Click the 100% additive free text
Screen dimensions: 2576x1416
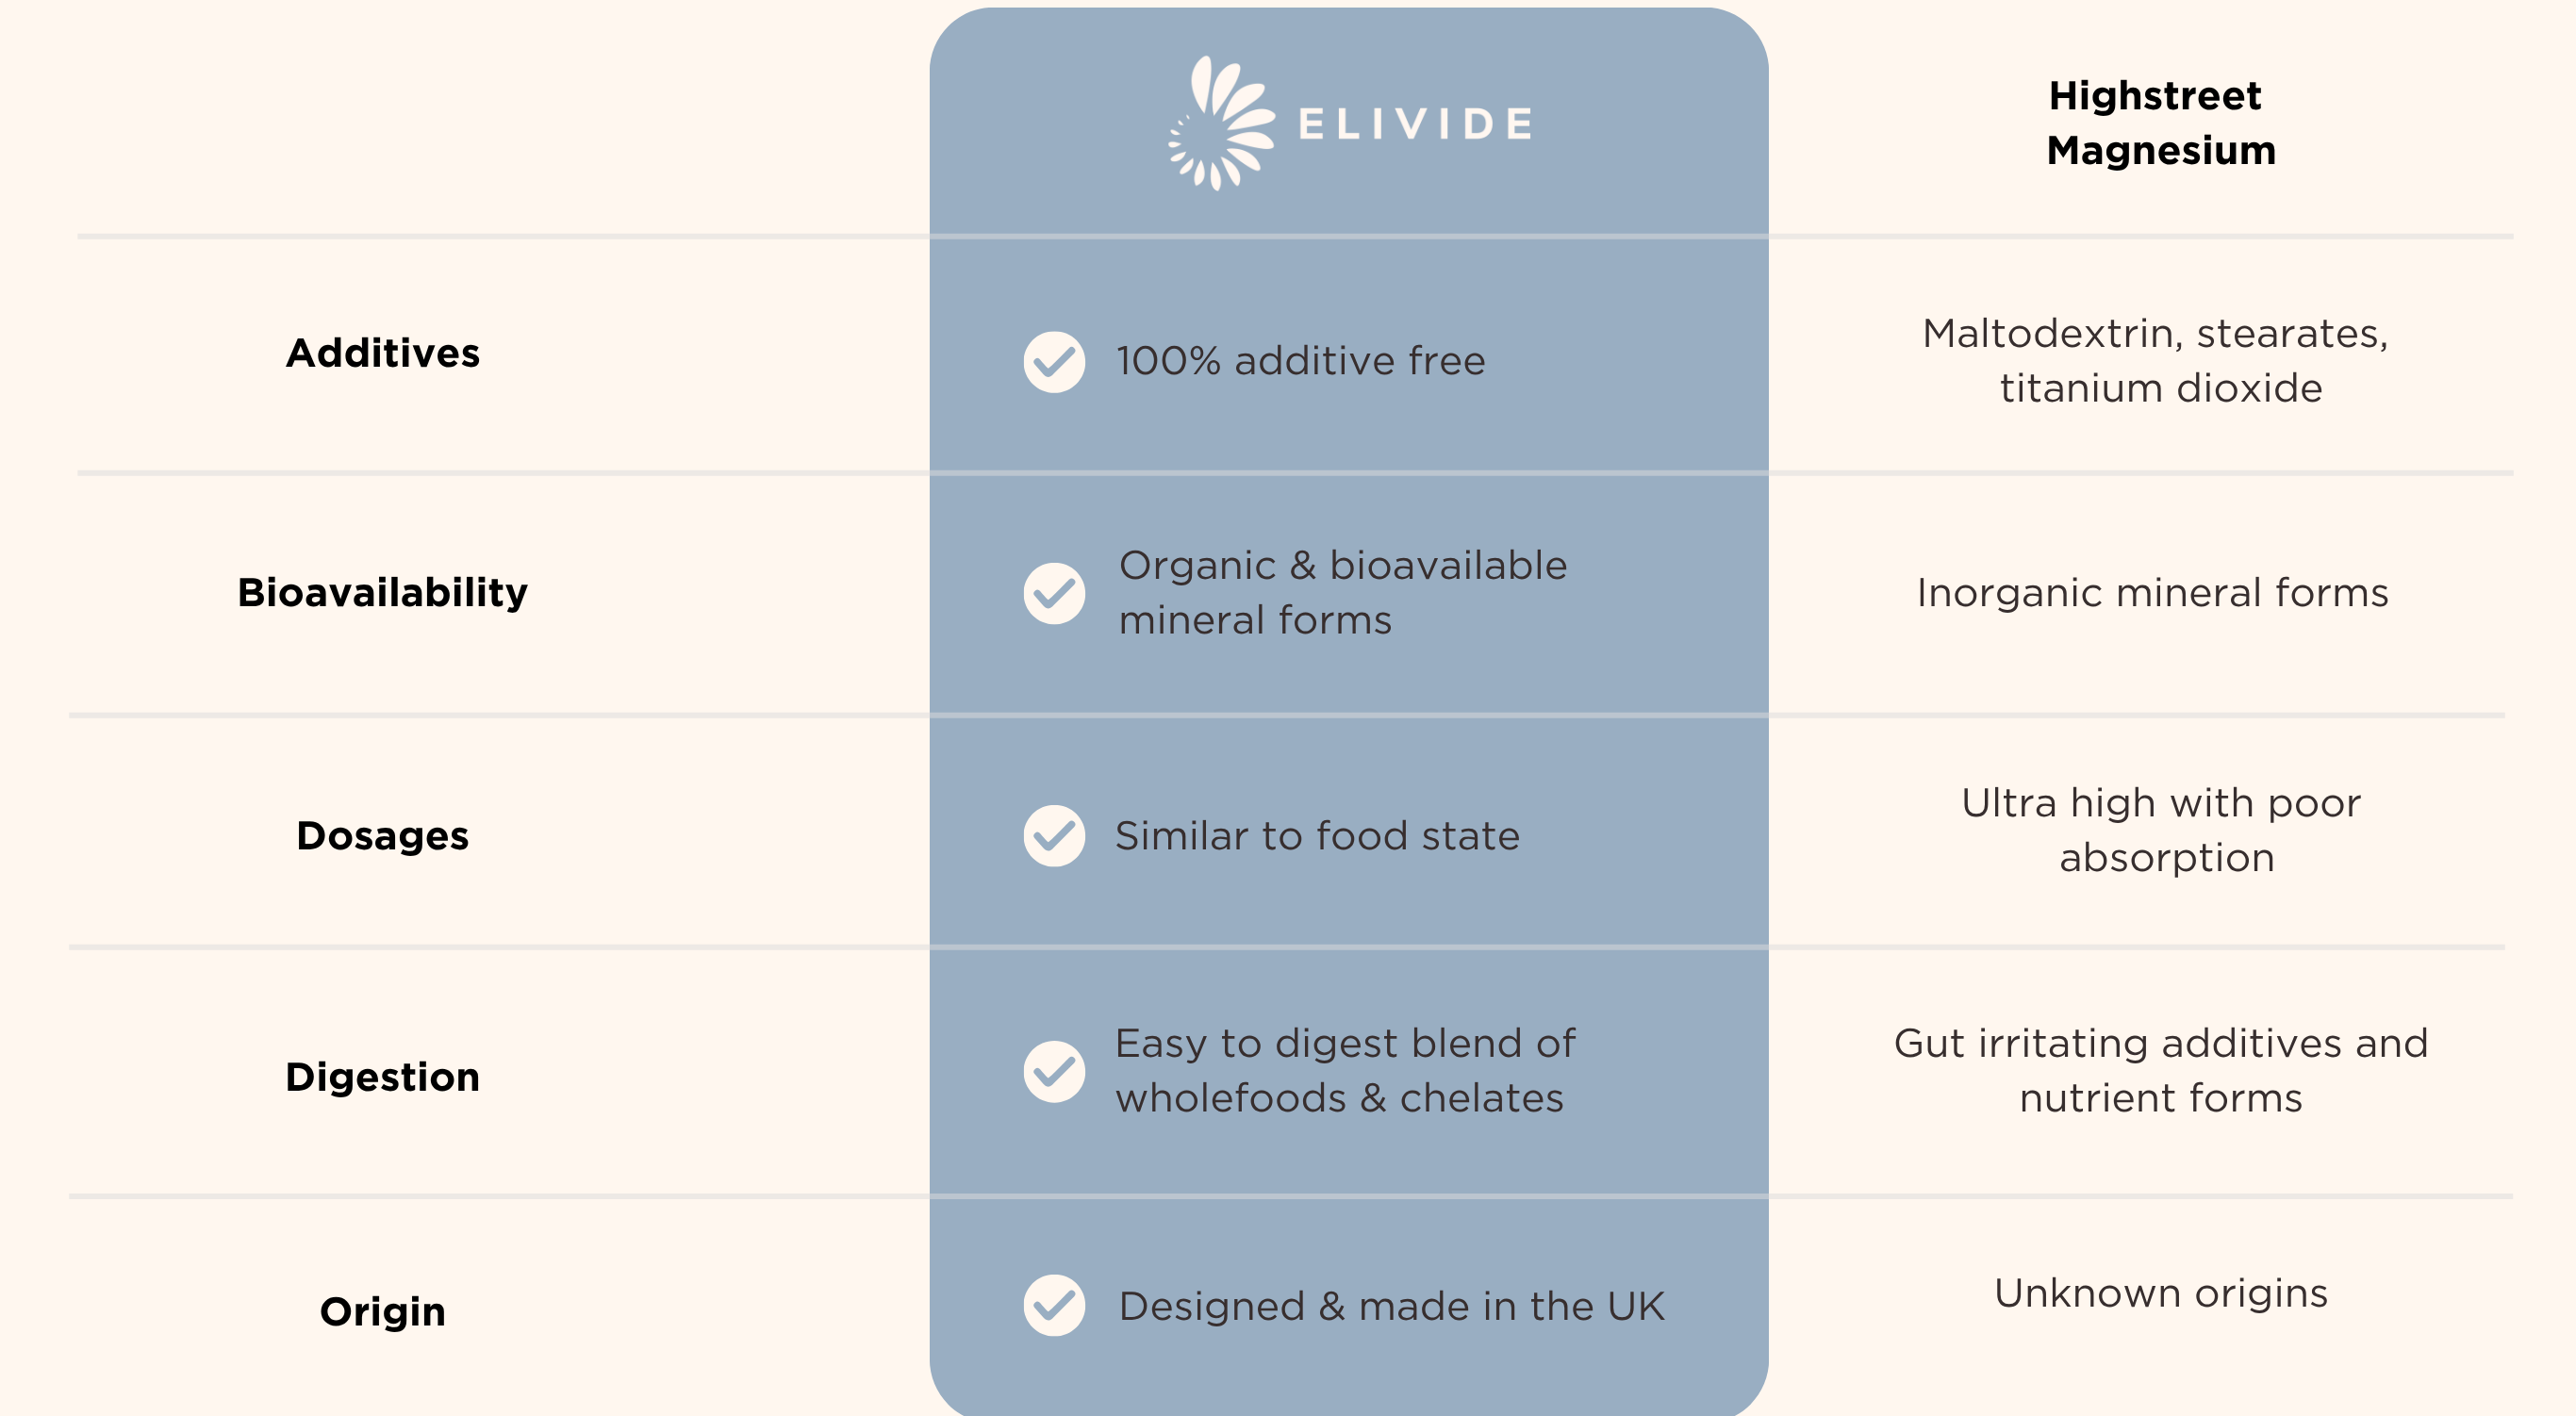click(1300, 361)
